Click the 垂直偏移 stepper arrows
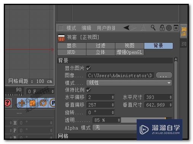193x144 pixels. pyautogui.click(x=113, y=105)
